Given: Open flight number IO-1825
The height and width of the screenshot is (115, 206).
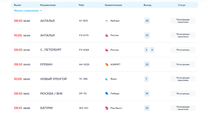Looking at the screenshot, I should click(83, 21).
